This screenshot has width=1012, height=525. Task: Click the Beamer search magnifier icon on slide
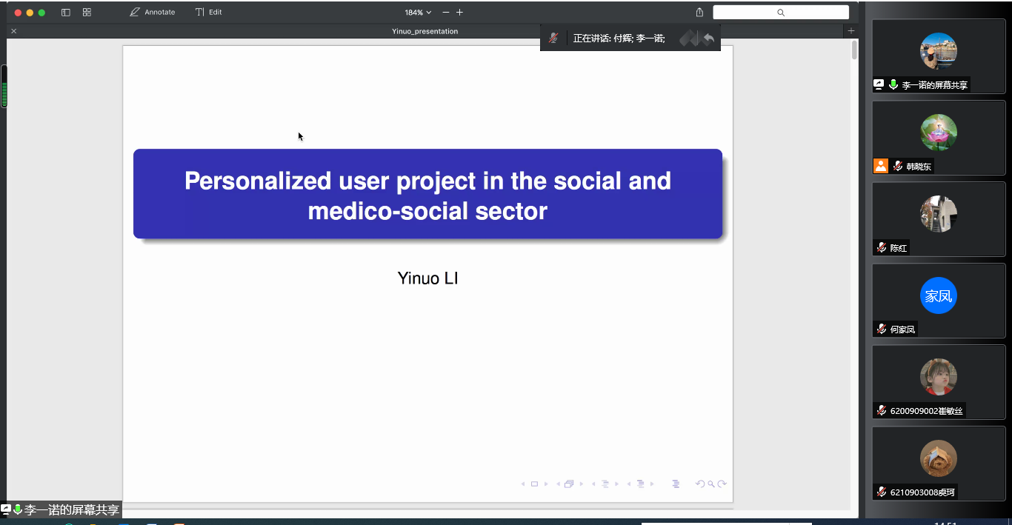[x=711, y=484]
